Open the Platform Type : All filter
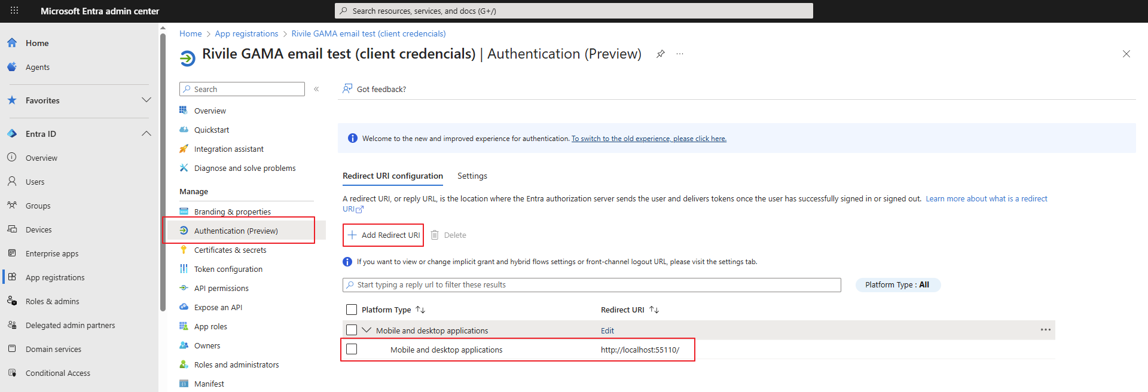This screenshot has width=1148, height=392. (897, 285)
